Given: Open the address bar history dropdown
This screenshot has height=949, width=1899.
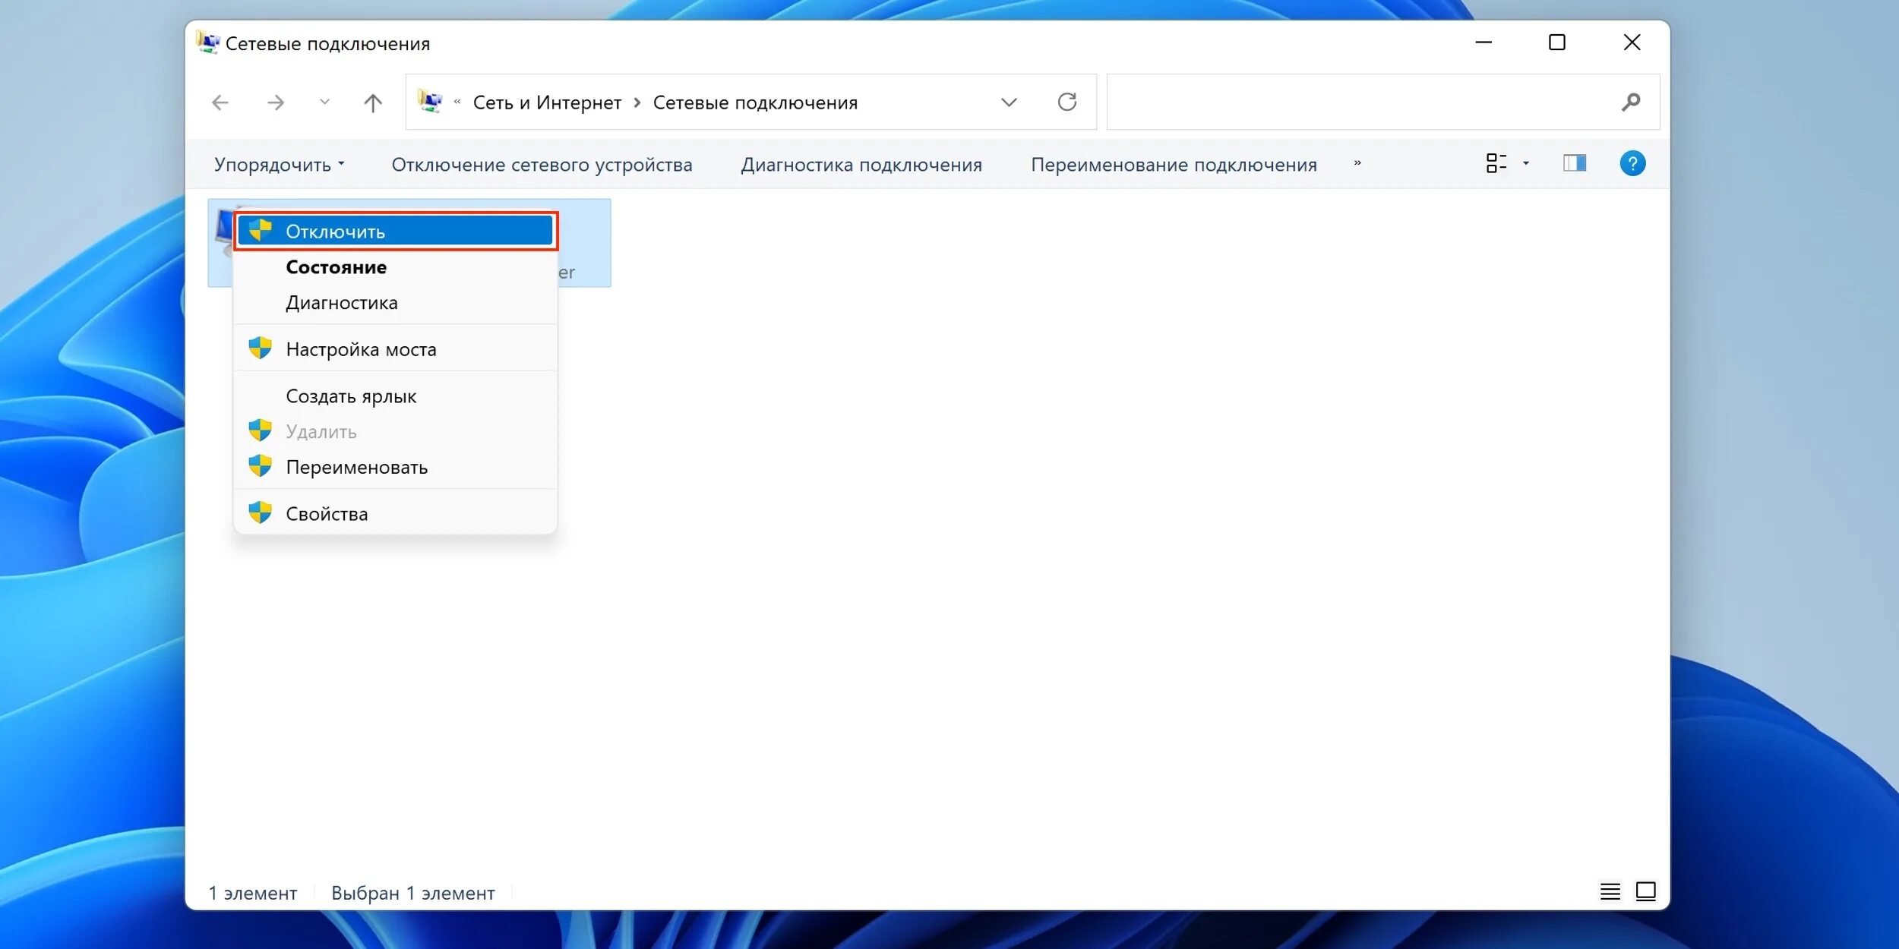Looking at the screenshot, I should click(1009, 102).
